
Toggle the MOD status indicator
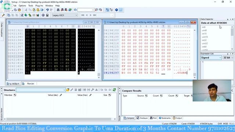point(225,124)
